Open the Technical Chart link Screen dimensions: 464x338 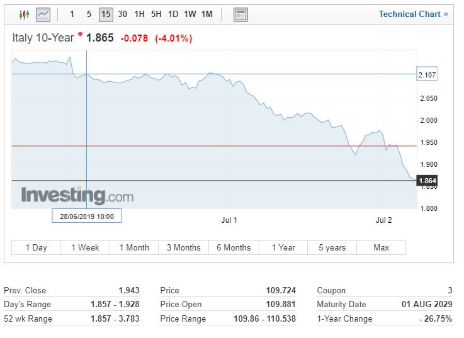pos(413,14)
